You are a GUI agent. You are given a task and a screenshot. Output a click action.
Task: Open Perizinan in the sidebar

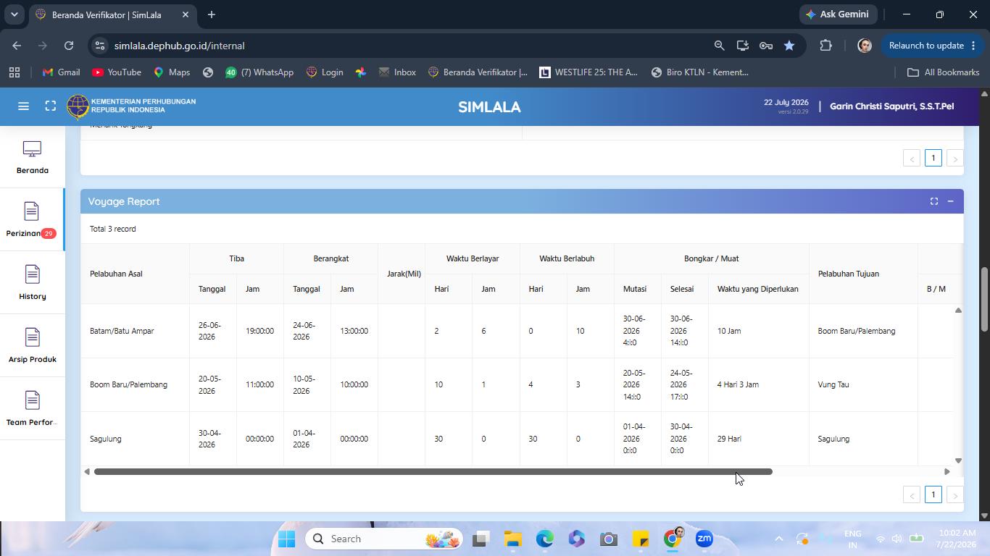point(31,220)
